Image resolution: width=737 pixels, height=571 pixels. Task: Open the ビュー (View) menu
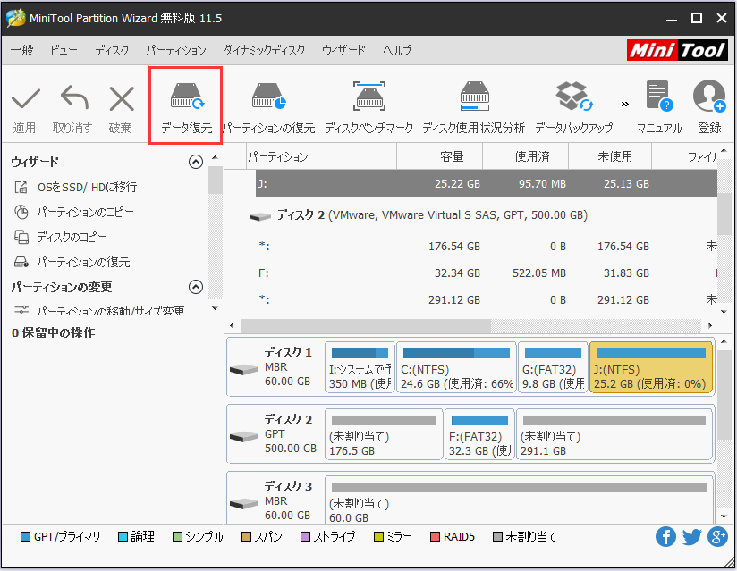point(64,50)
